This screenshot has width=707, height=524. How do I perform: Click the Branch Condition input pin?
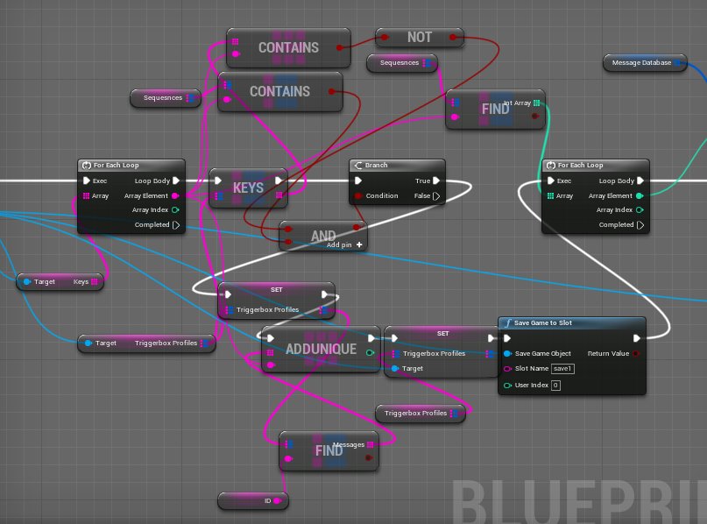point(358,195)
